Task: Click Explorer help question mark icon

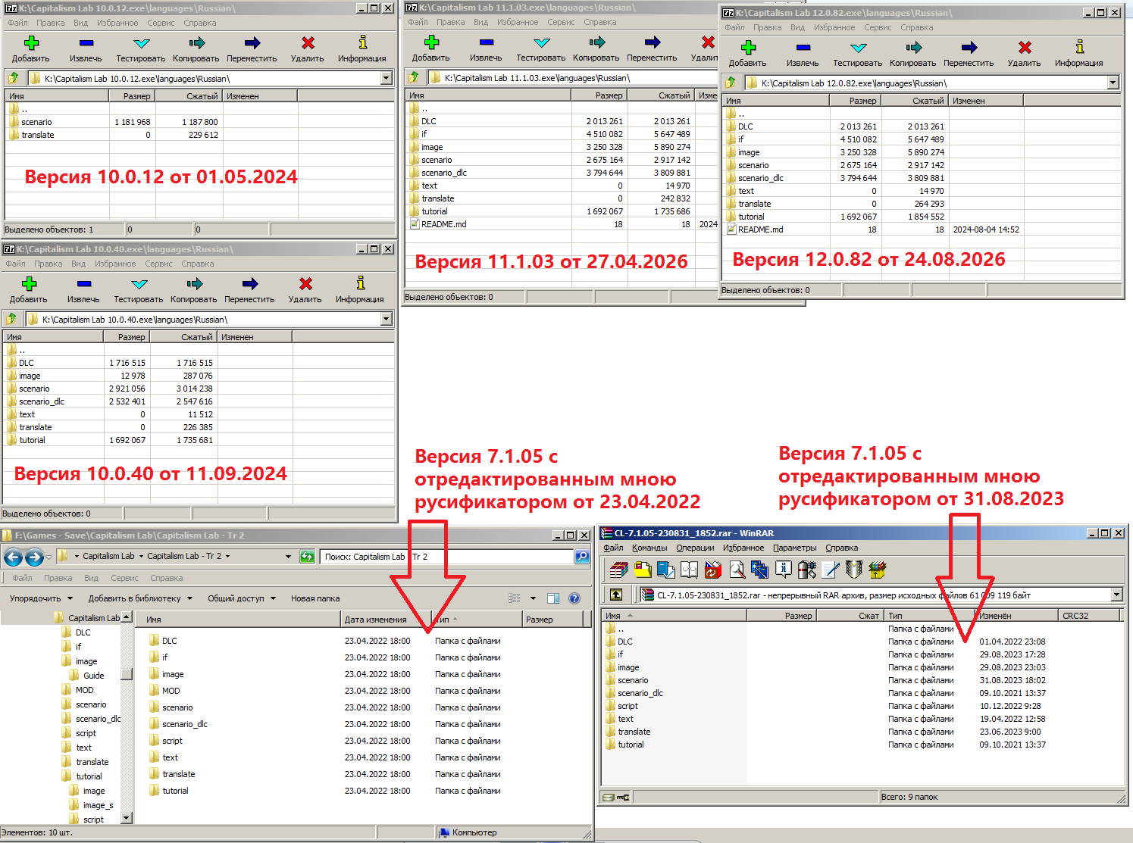Action: point(574,598)
